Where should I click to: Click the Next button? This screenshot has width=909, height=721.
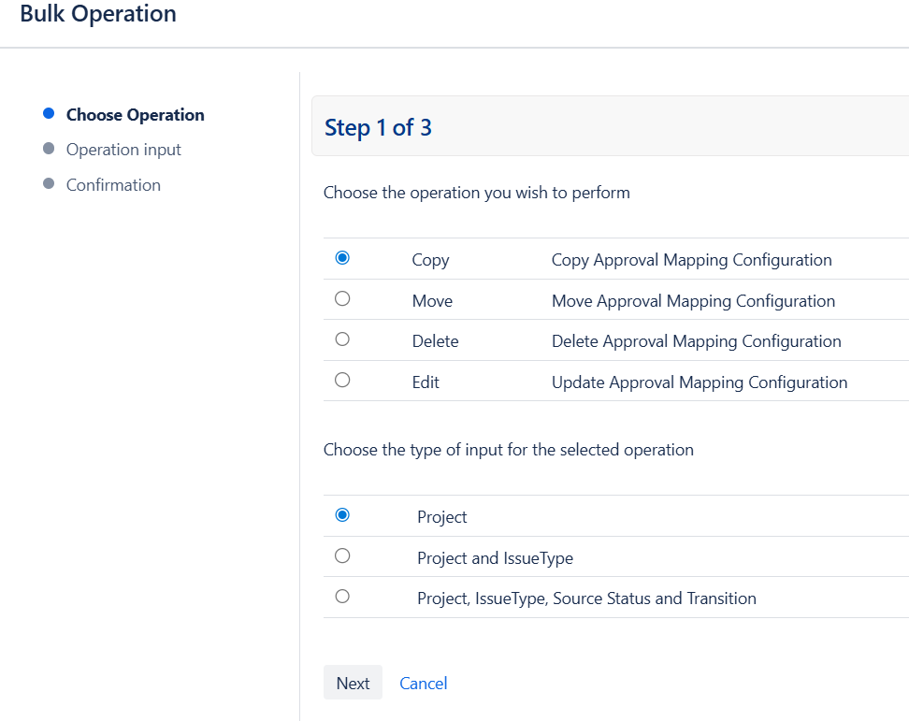(x=353, y=683)
